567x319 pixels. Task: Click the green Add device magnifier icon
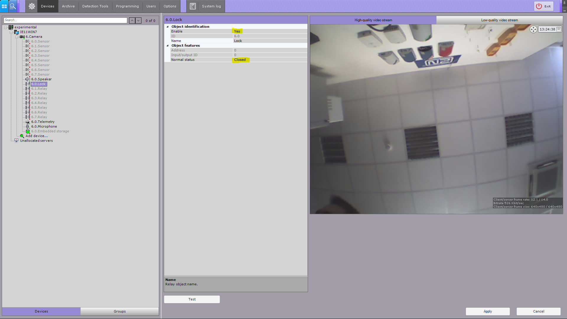pos(22,136)
